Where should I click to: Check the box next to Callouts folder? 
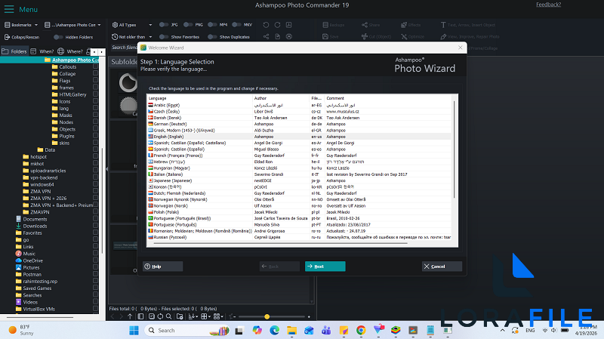pos(96,66)
